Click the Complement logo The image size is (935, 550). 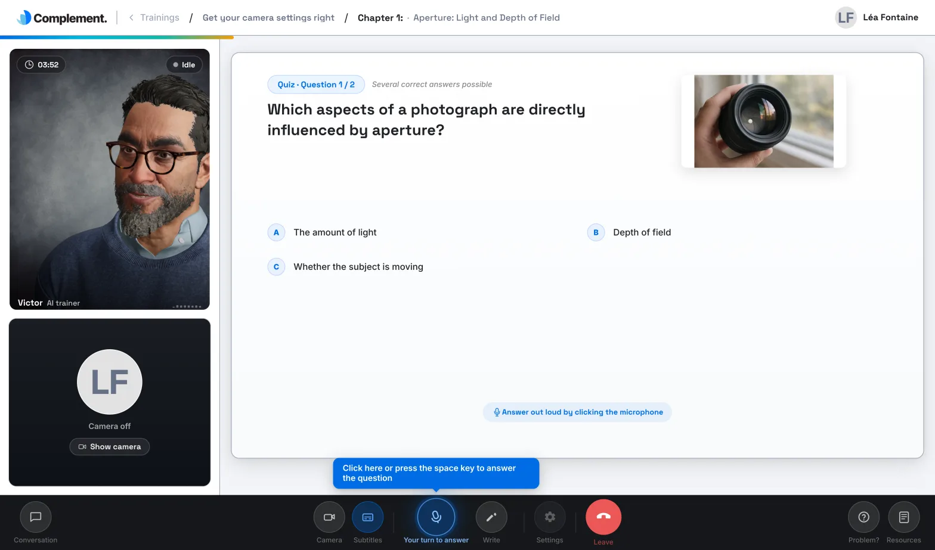click(63, 18)
